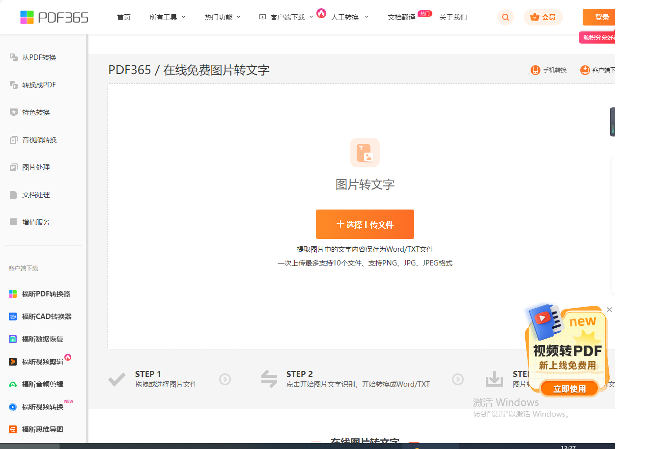Screen dimensions: 649x449
Task: Click the 福昕视频剪辑 icon
Action: (13, 362)
